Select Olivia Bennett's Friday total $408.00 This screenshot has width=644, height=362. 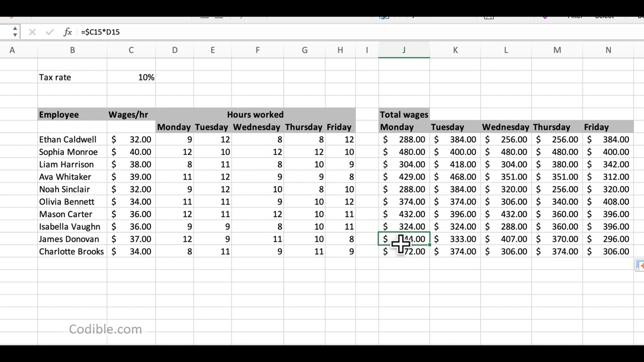[608, 202]
